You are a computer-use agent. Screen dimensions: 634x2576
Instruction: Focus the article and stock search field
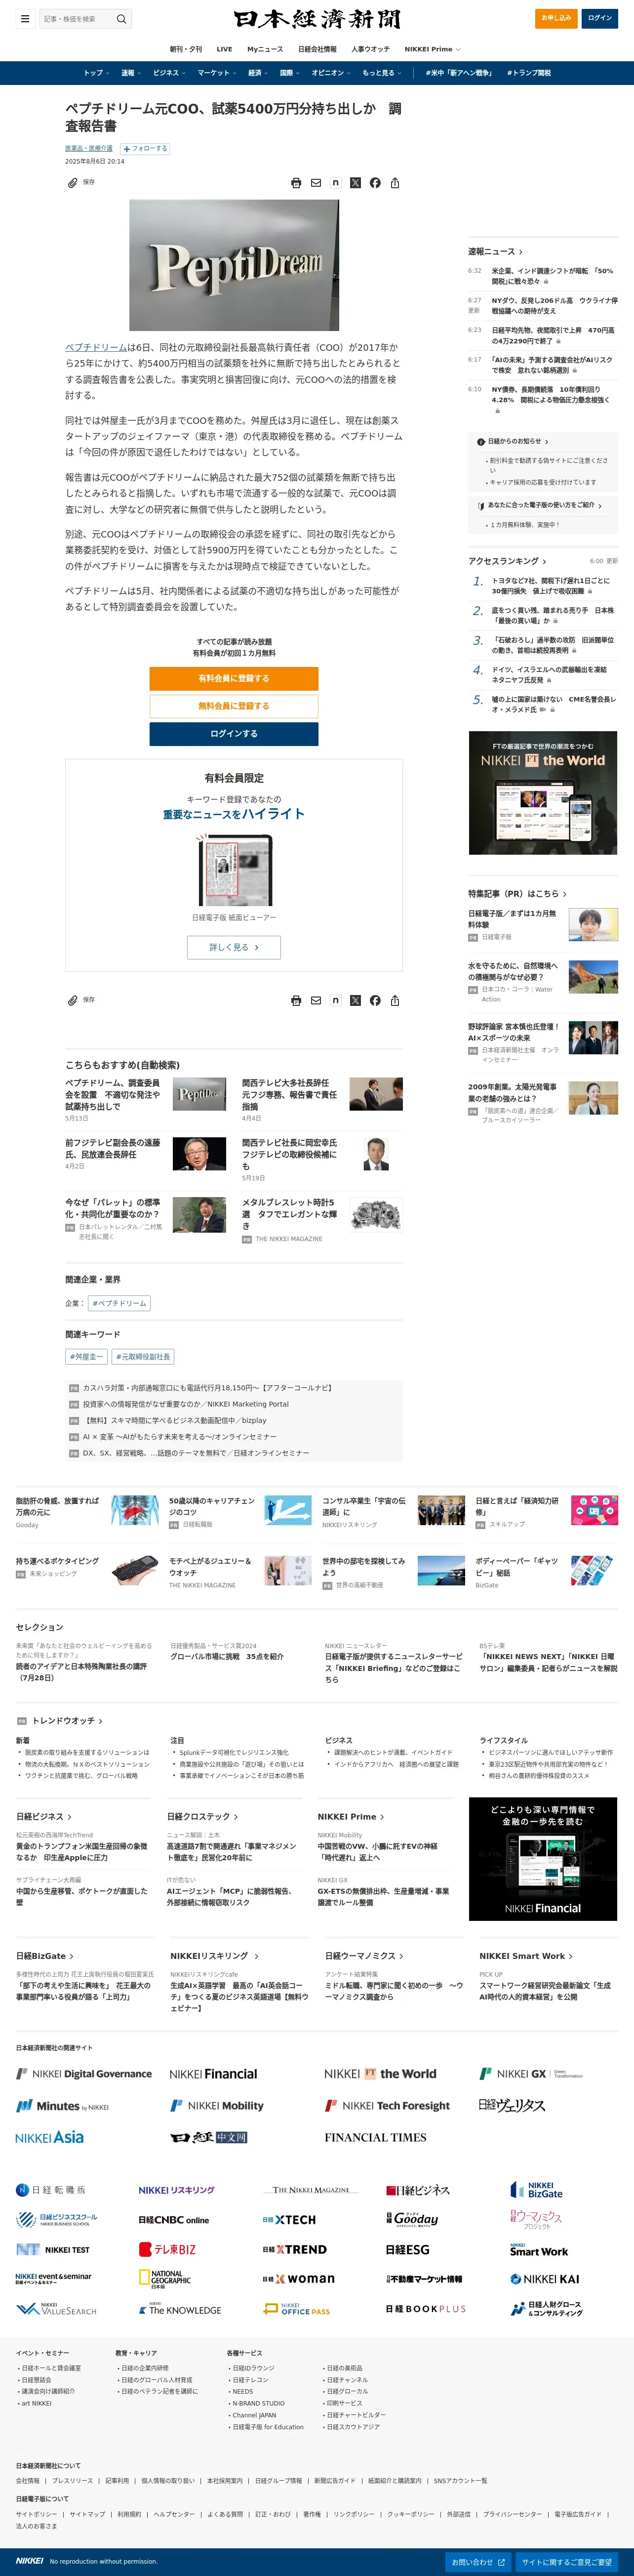[76, 18]
